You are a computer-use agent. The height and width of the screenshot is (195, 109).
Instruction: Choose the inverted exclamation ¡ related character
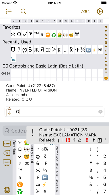point(58,140)
